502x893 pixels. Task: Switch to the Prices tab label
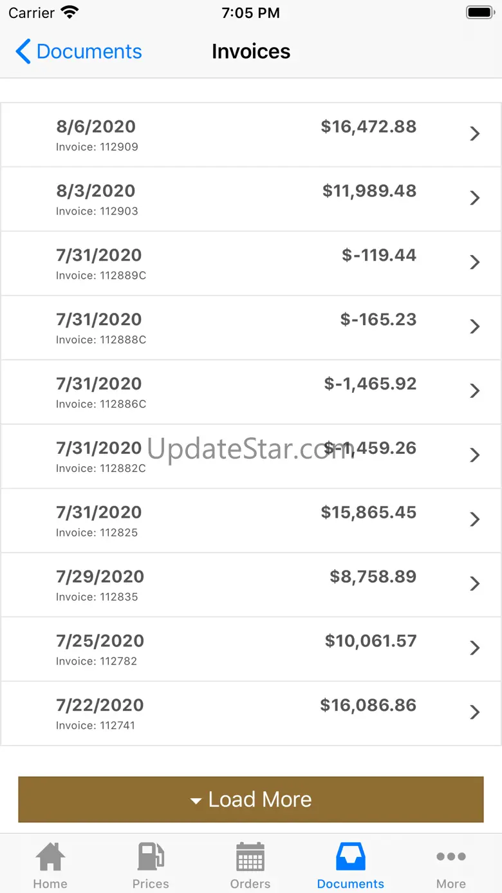(151, 883)
